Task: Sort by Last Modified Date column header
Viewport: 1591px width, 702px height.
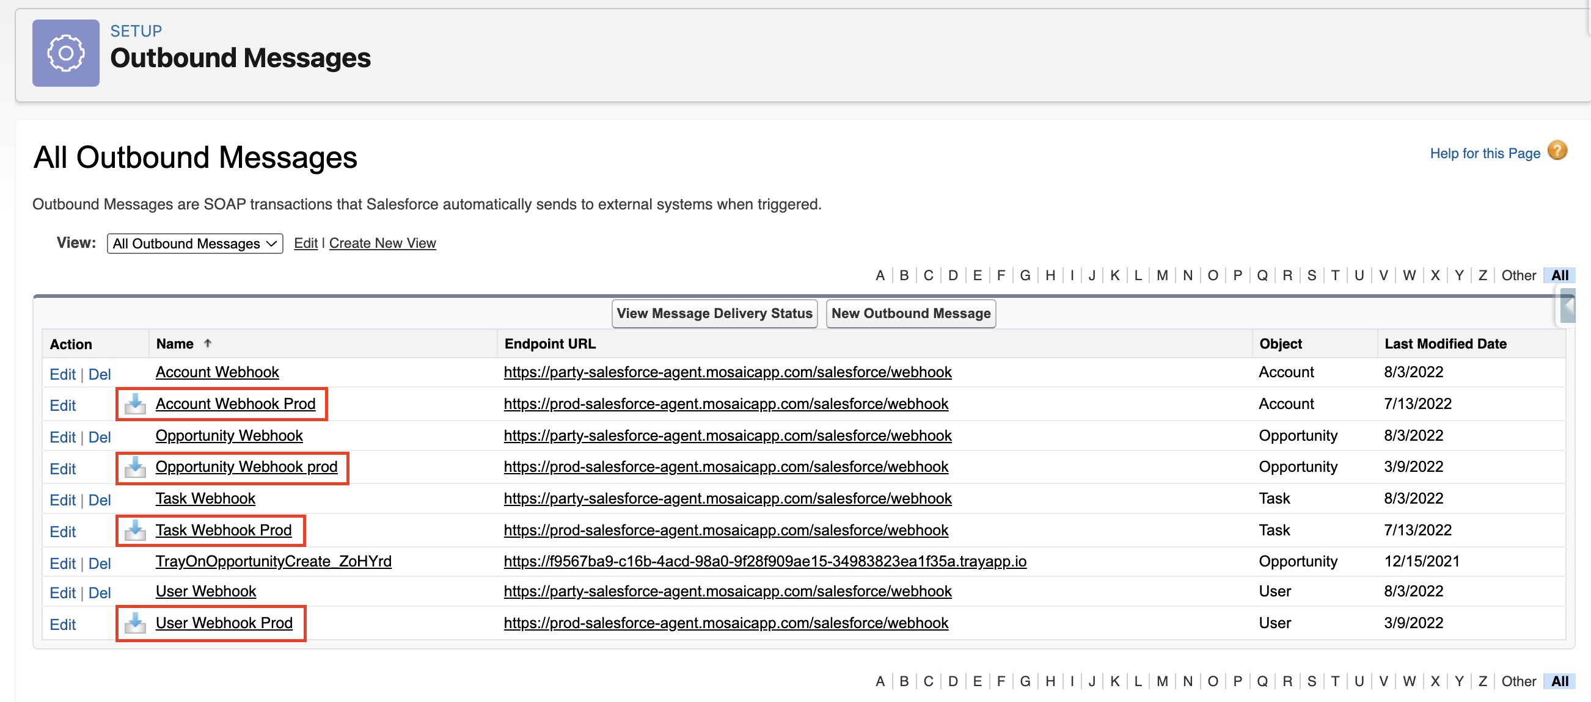Action: pos(1444,344)
